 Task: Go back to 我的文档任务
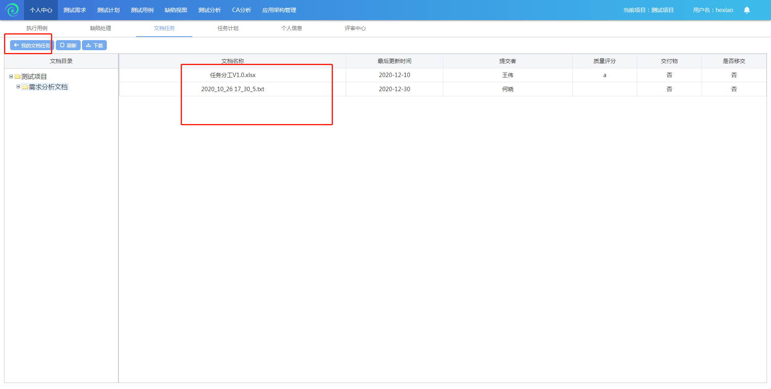32,45
